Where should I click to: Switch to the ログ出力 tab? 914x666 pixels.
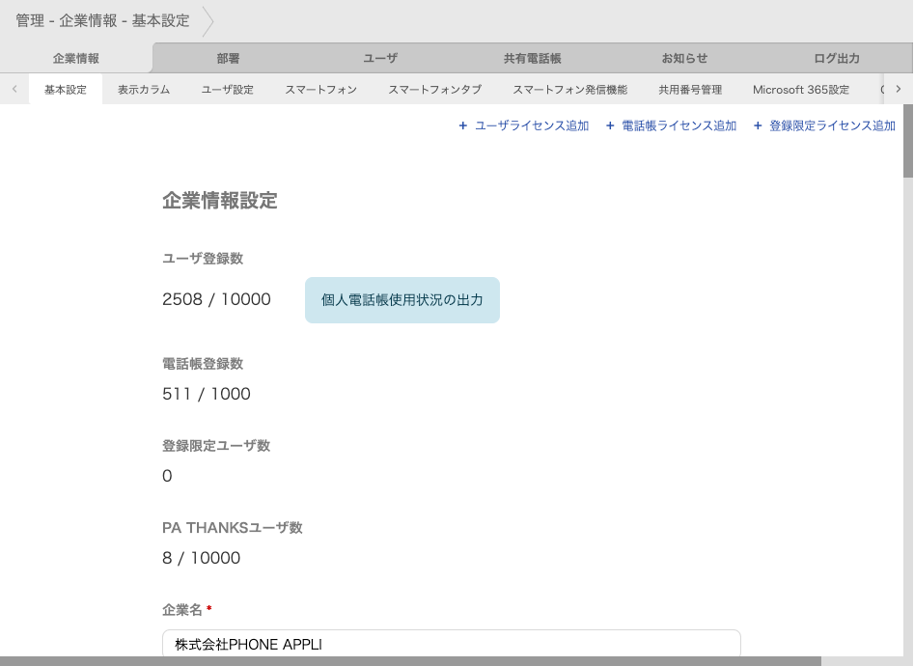pyautogui.click(x=837, y=58)
